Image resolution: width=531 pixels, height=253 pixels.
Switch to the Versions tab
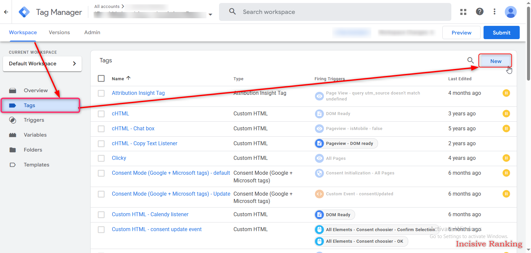pos(59,32)
